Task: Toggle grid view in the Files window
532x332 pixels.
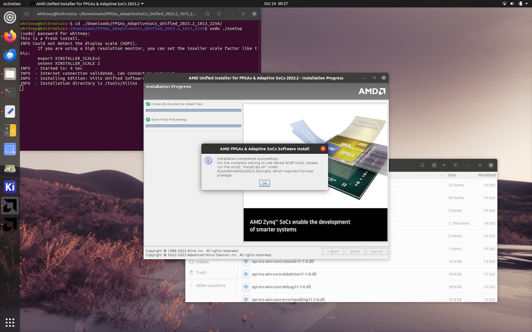Action: [x=434, y=165]
